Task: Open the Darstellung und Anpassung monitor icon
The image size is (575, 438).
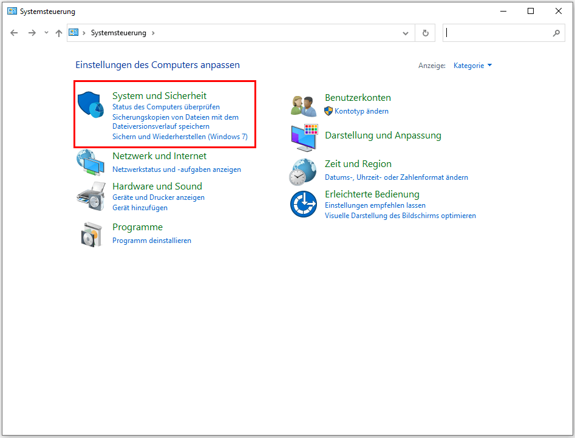Action: [304, 137]
